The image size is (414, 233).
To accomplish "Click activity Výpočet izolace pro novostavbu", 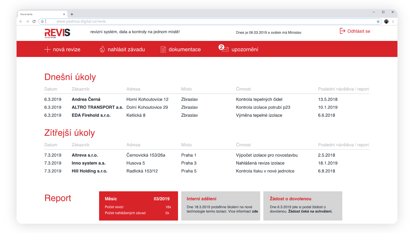I will [x=267, y=155].
